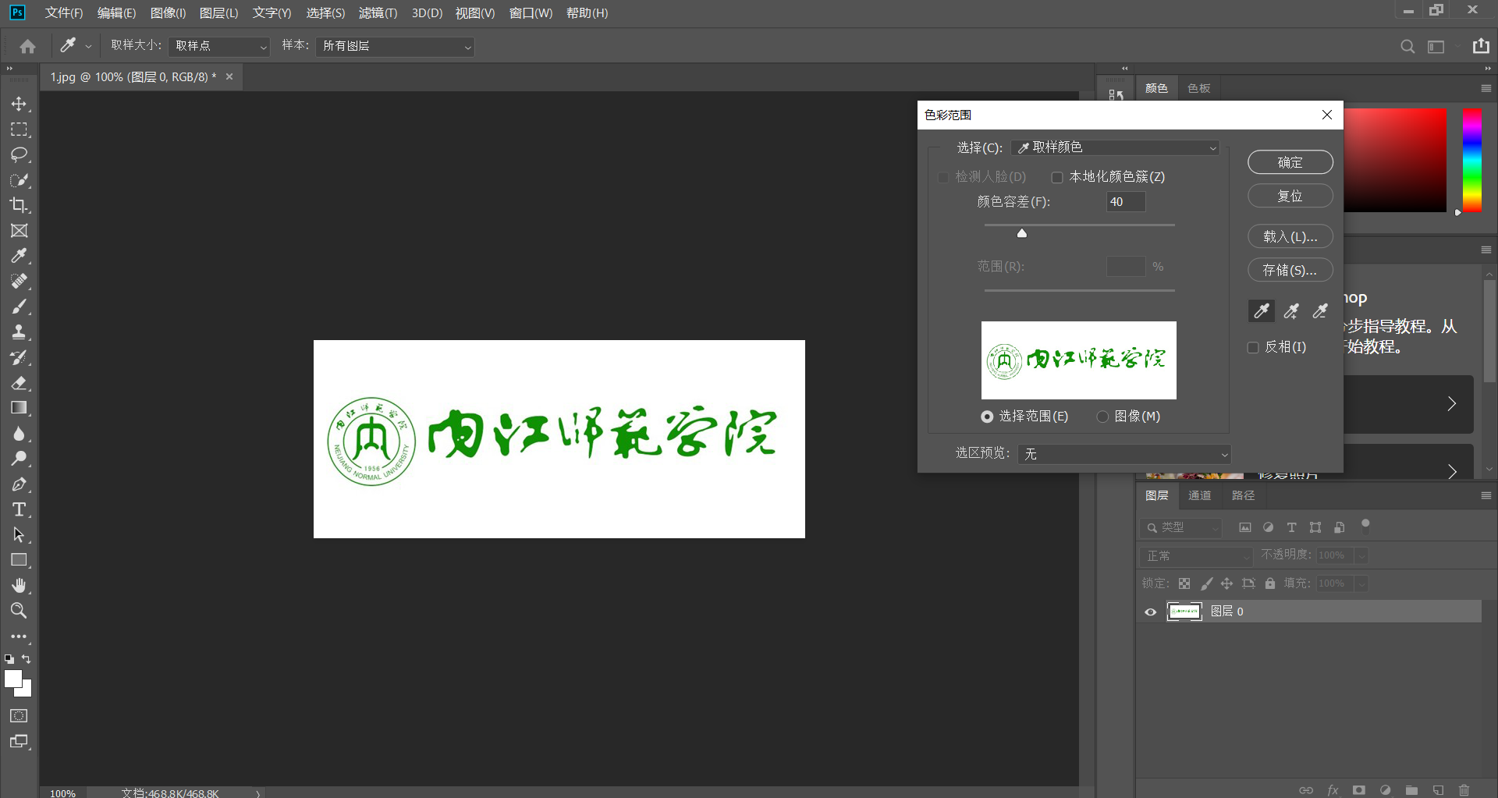
Task: Open the Selection Preview (选区预览) dropdown
Action: click(1124, 453)
